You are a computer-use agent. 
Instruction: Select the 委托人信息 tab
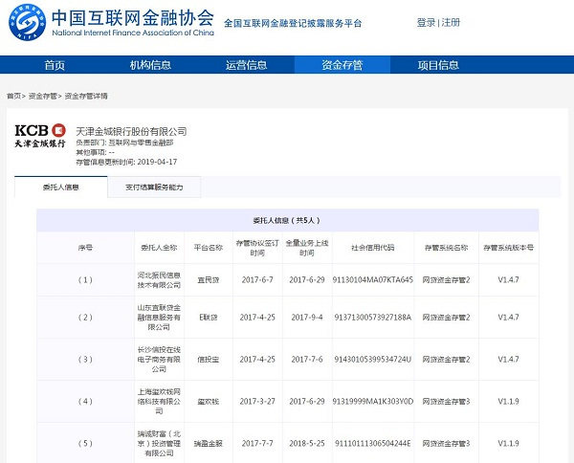(61, 187)
